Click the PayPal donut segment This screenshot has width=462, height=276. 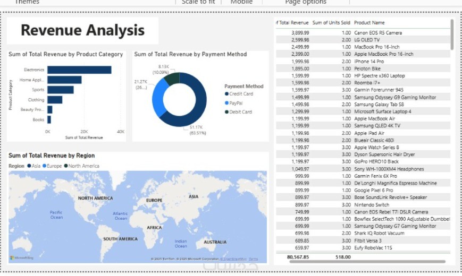[x=158, y=99]
